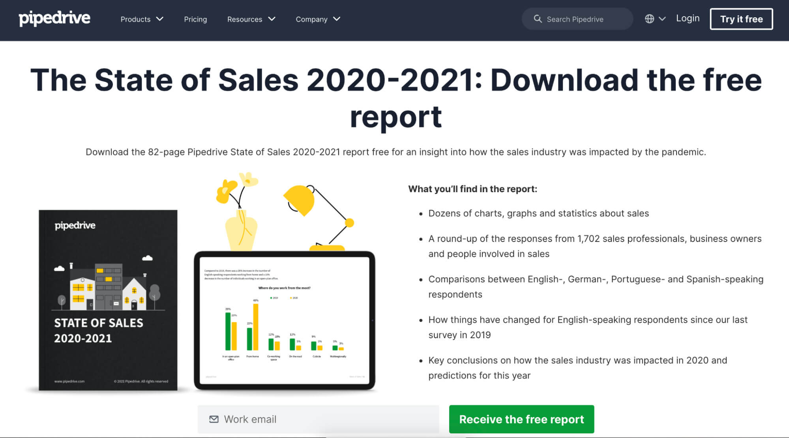Click the Login link
Viewport: 789px width, 438px height.
688,19
